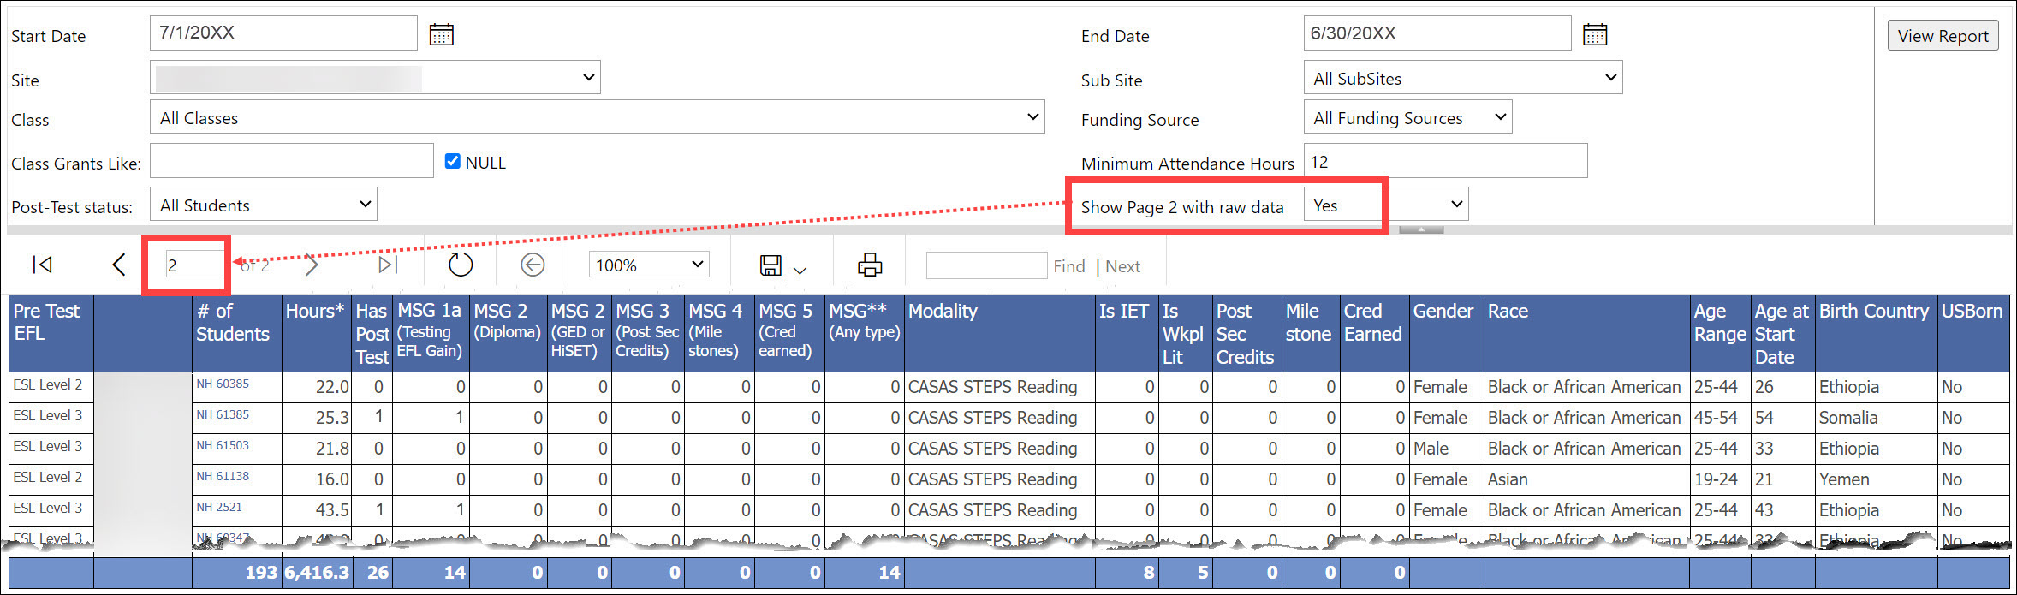Expand the All SubSites dropdown
Image resolution: width=2017 pixels, height=595 pixels.
tap(1462, 78)
